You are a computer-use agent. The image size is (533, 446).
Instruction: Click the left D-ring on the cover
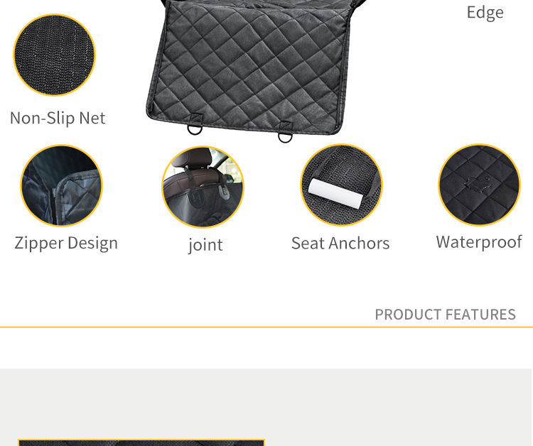coord(195,129)
